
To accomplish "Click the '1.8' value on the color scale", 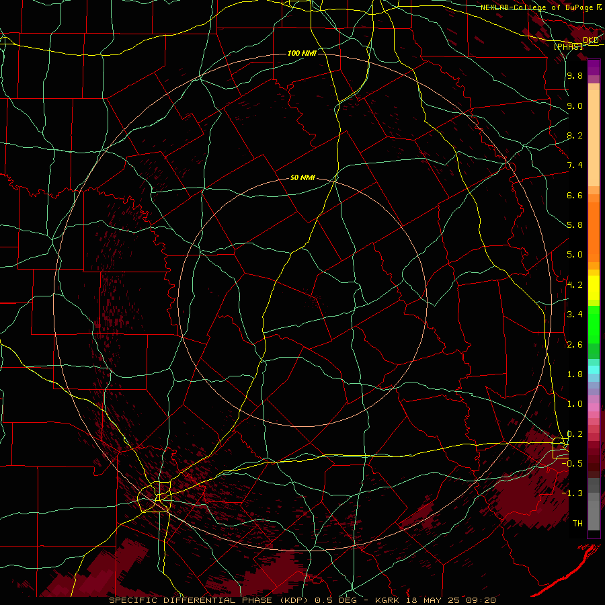I will pos(575,374).
